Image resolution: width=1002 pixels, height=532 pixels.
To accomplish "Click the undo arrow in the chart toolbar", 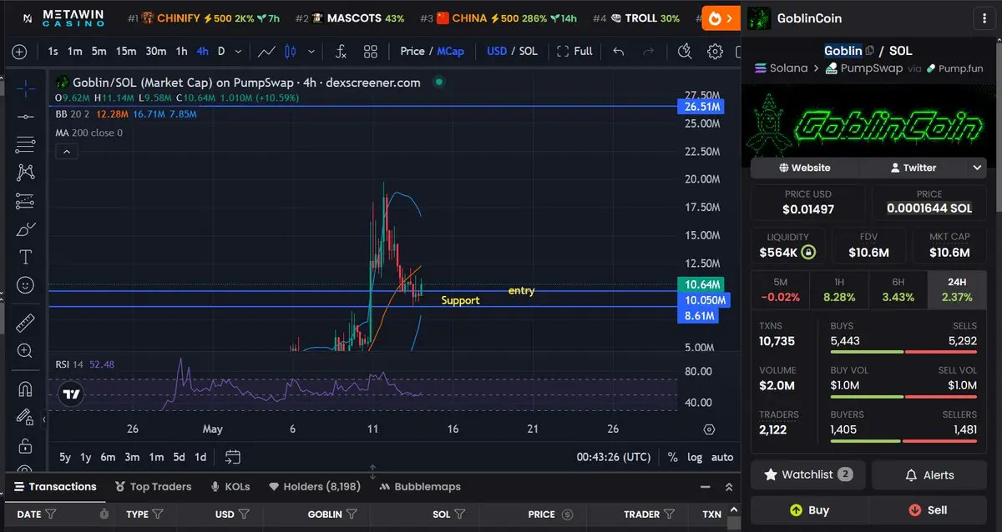I will 619,52.
